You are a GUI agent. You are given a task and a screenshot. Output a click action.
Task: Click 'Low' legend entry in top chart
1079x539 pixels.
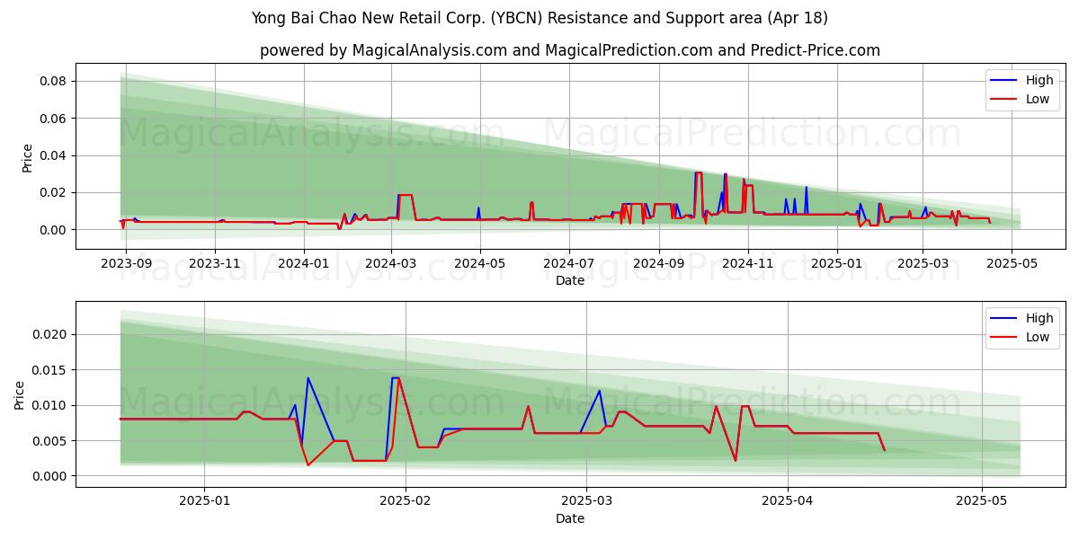point(1038,99)
